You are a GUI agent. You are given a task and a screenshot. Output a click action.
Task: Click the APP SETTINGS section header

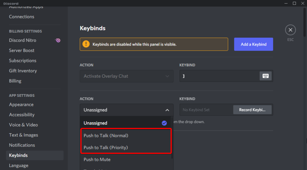point(22,96)
